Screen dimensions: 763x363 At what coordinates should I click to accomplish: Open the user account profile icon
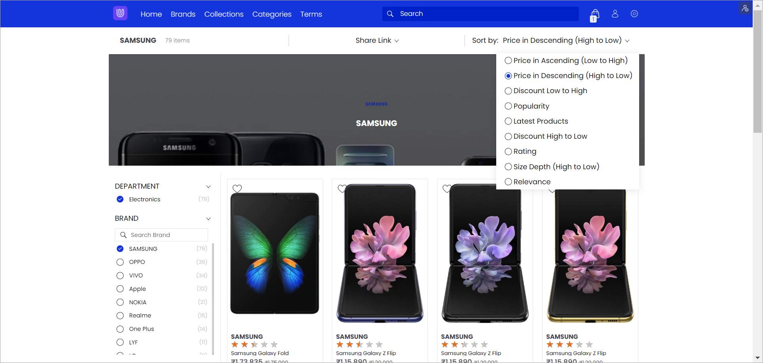click(615, 13)
